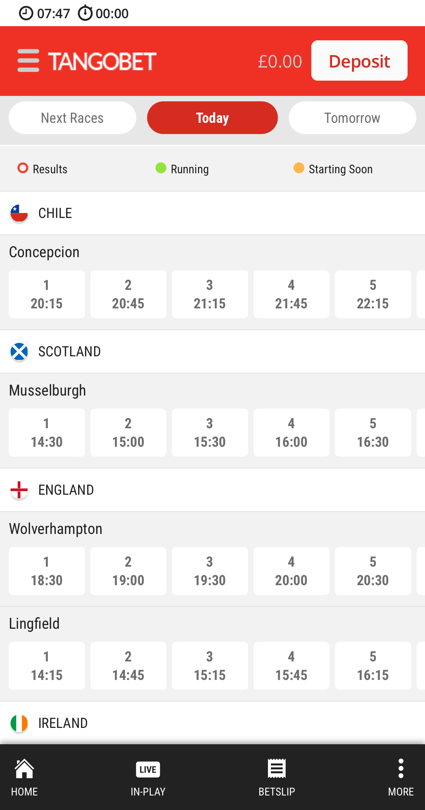
Task: Tap the Home icon in bottom bar
Action: coord(24,769)
